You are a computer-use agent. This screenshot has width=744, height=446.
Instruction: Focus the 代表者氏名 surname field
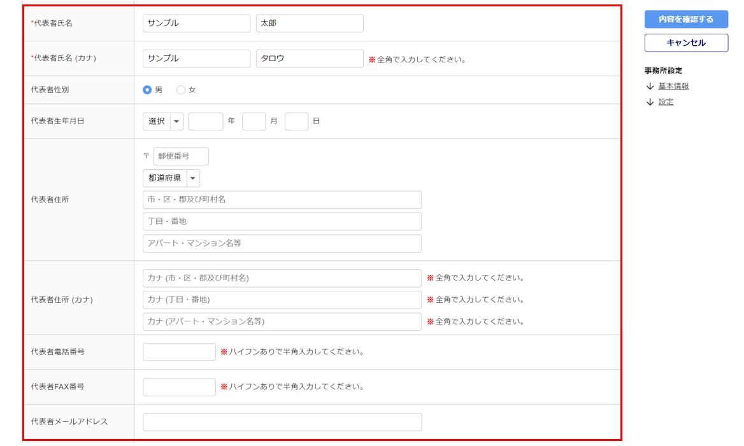tap(196, 24)
